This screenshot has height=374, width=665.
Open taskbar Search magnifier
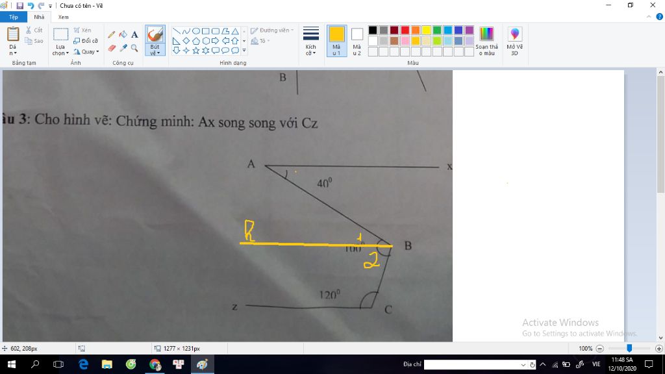35,364
